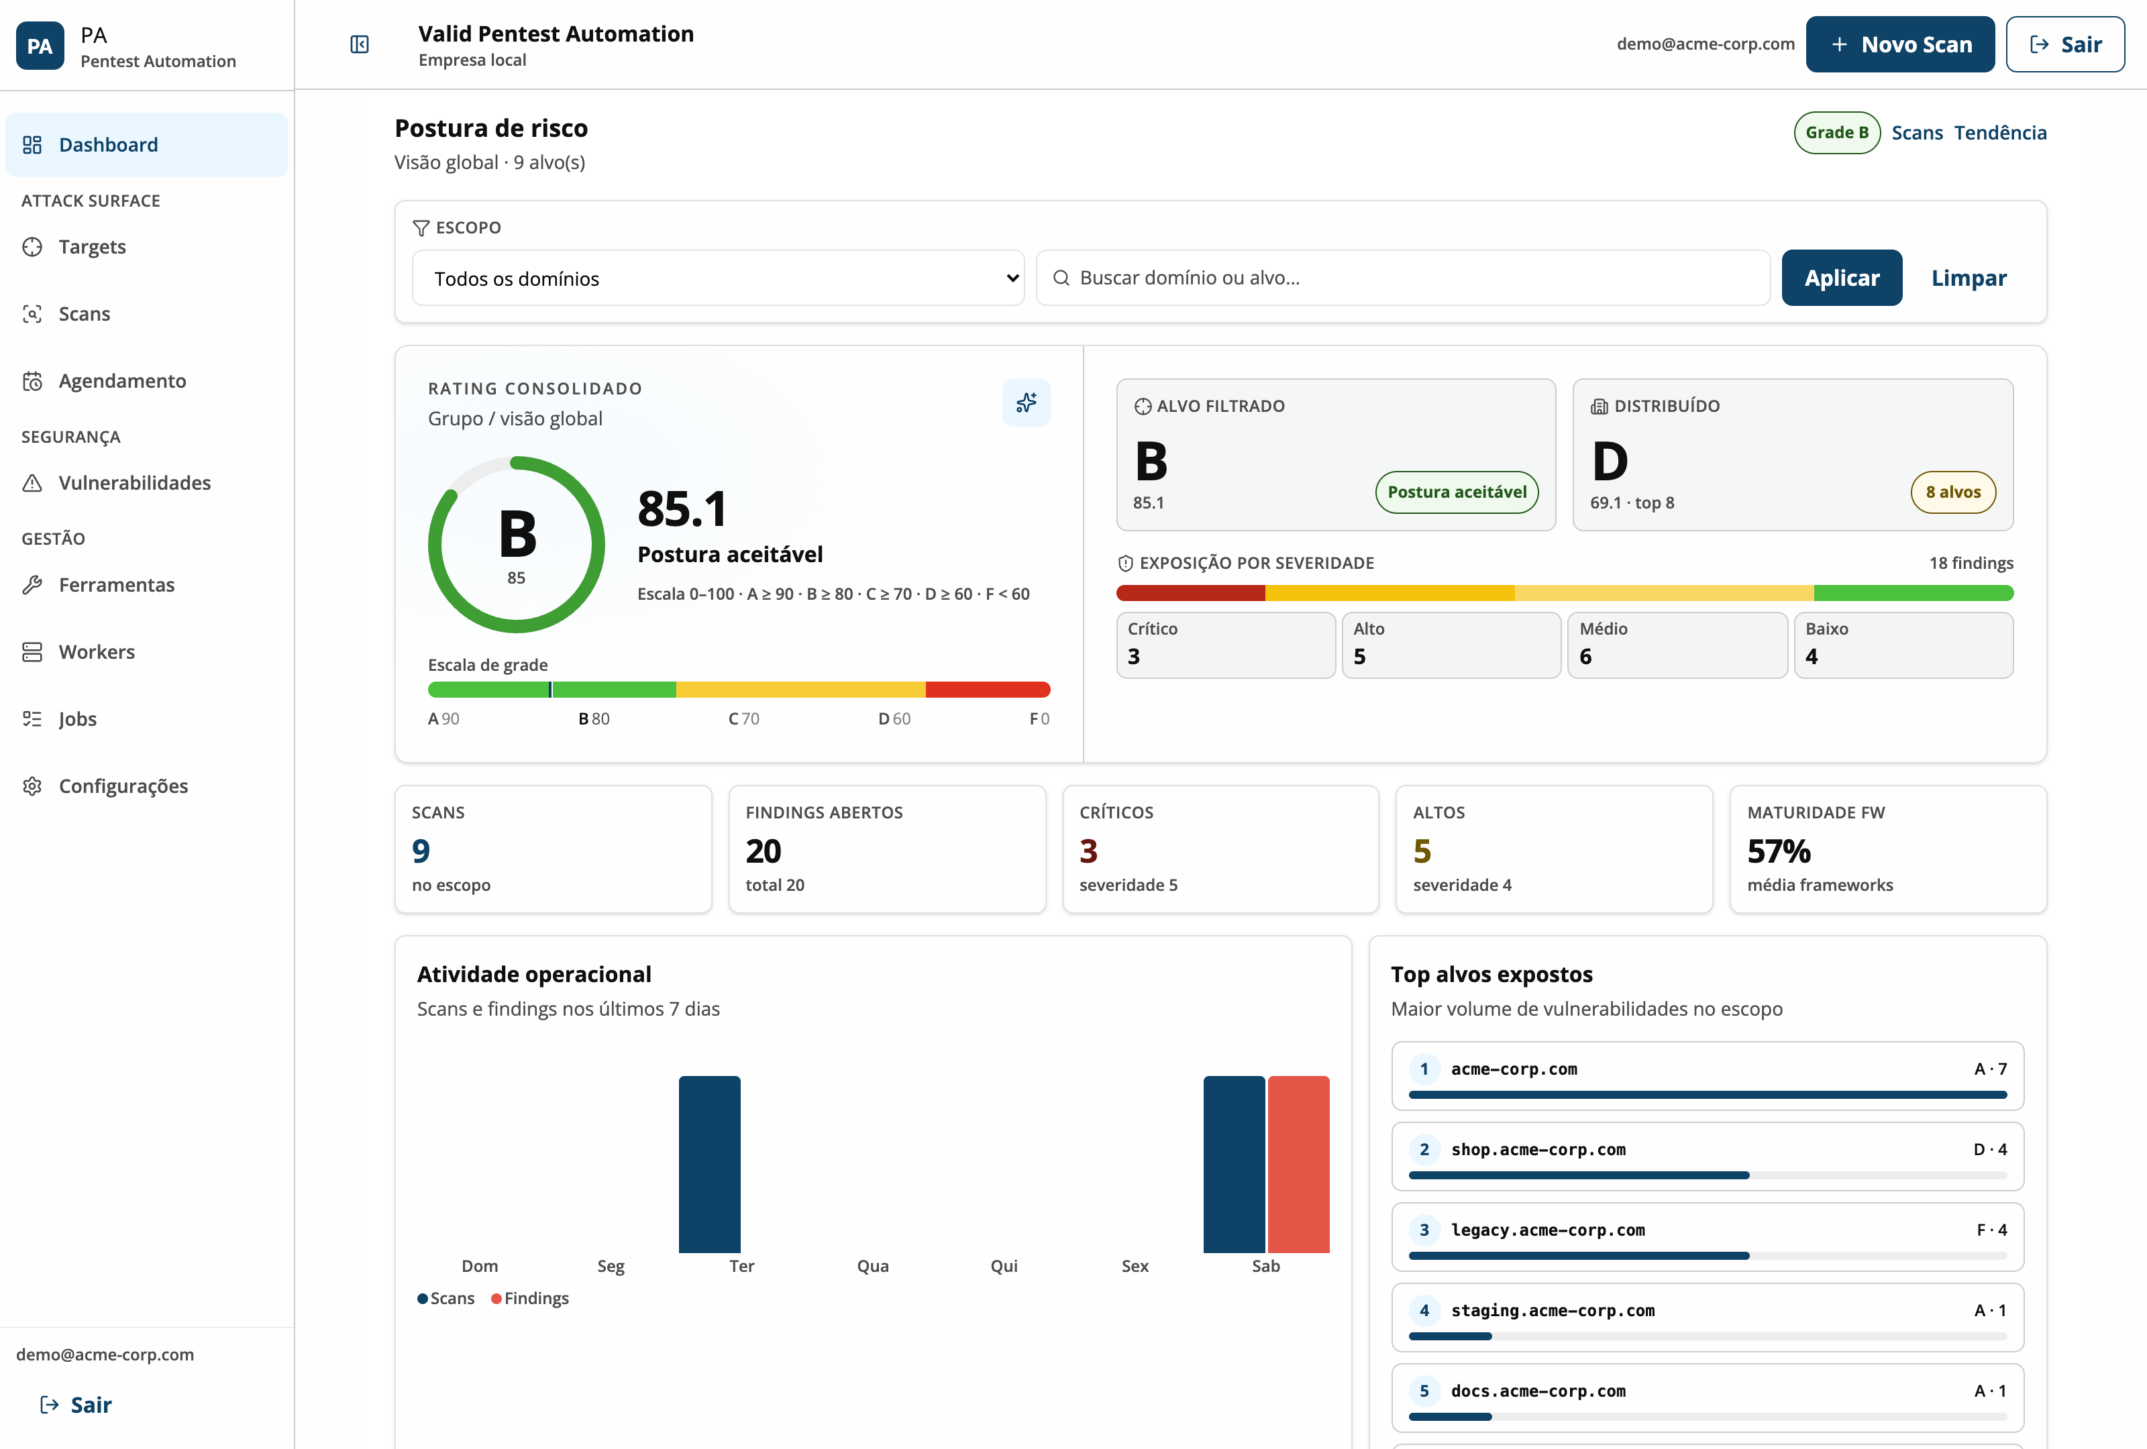Clear filters with Limpar

1969,278
